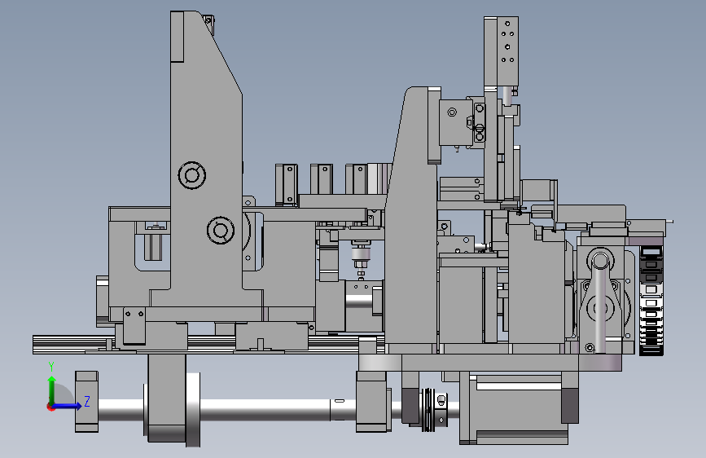Click the red origin ball of the triad
Image resolution: width=706 pixels, height=458 pixels.
click(x=50, y=407)
